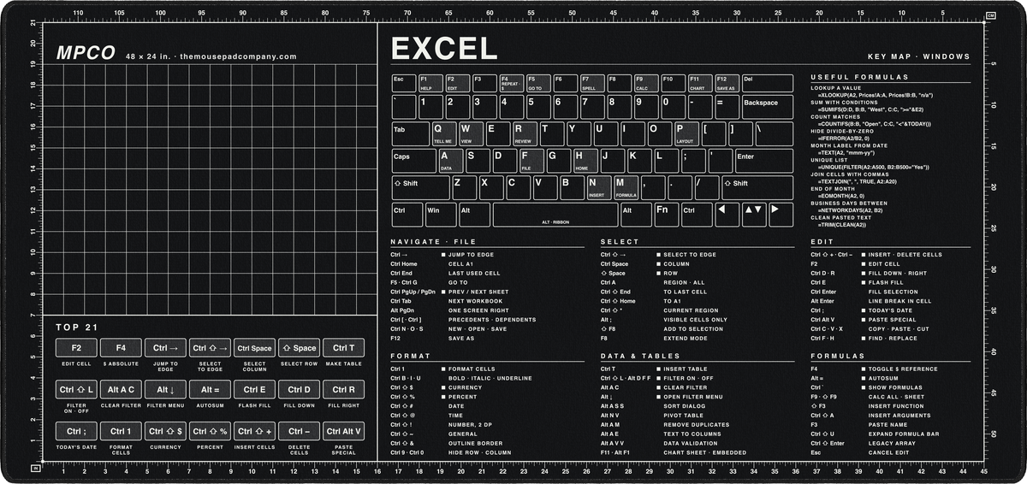Click the Backspace key

(x=768, y=107)
